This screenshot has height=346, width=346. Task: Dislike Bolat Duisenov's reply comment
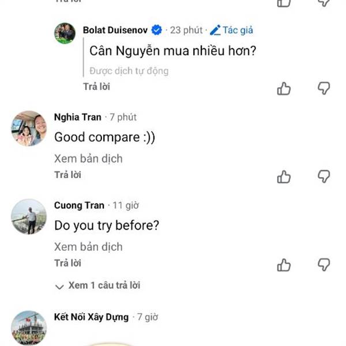point(324,88)
